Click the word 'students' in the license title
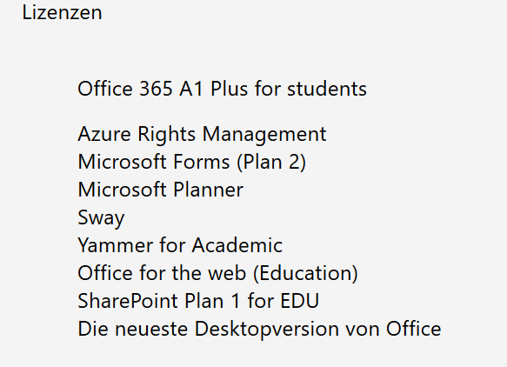 [x=327, y=89]
